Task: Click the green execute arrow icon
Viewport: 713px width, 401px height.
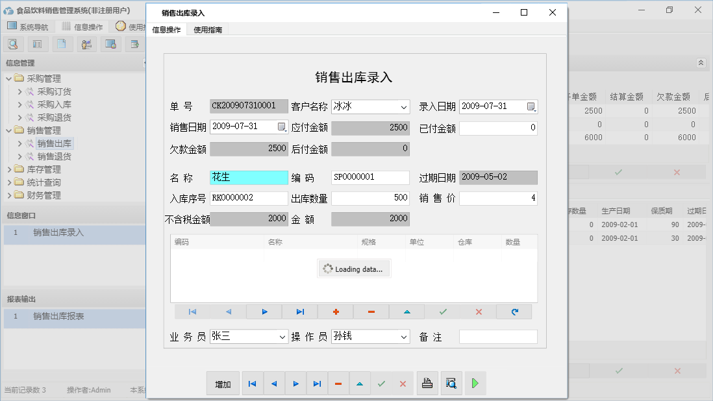Action: (475, 383)
